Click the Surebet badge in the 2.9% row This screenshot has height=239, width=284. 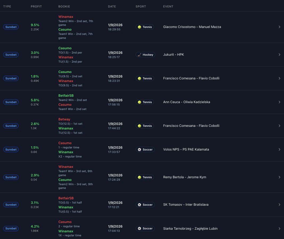coord(11,177)
